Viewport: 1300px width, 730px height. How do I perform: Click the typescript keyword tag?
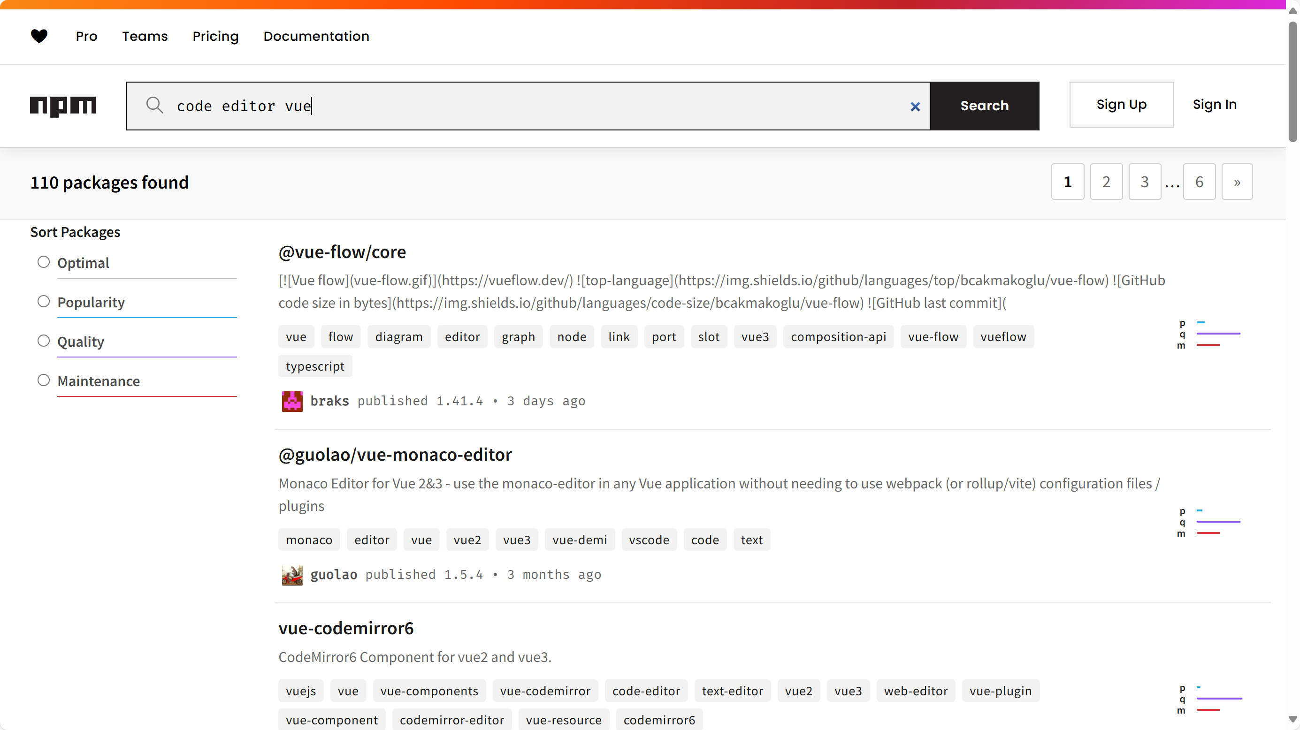click(315, 366)
